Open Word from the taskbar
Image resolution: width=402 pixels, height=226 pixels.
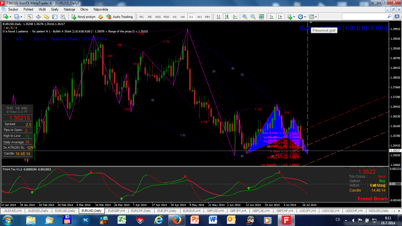click(x=213, y=220)
